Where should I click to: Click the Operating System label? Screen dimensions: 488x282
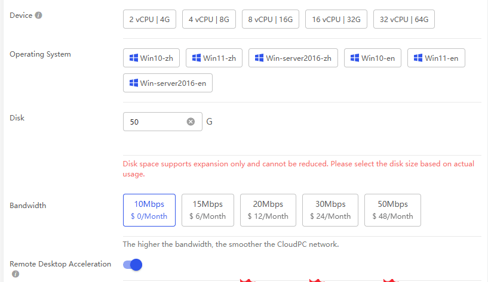[x=40, y=54]
